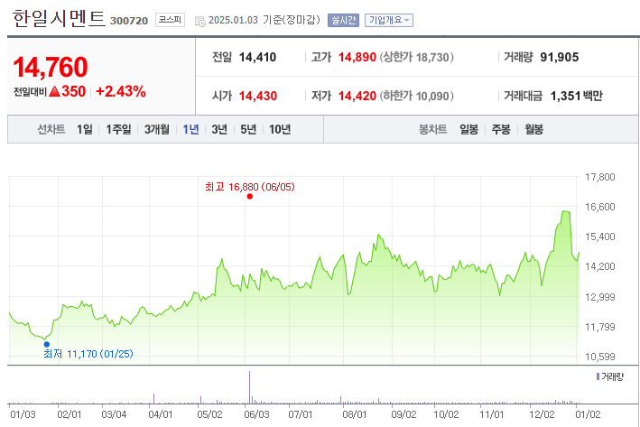This screenshot has width=640, height=427.
Task: Click the blue 최저 low-point dot
Action: [x=47, y=345]
